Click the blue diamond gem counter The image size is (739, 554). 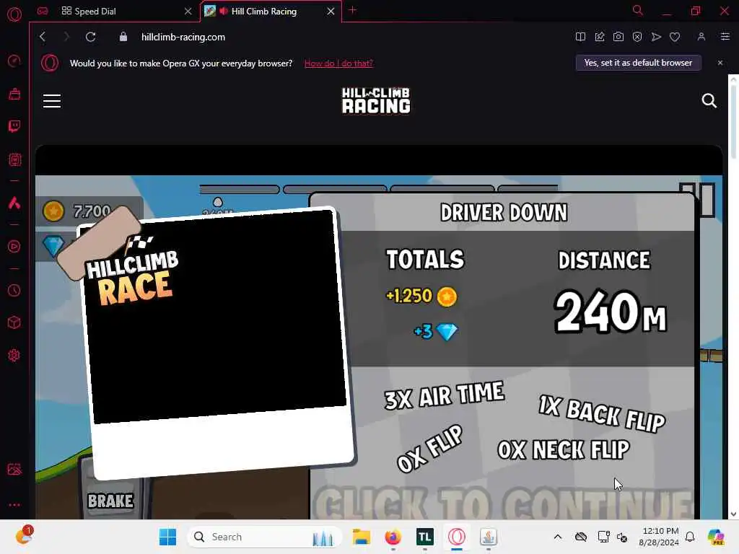tap(53, 245)
